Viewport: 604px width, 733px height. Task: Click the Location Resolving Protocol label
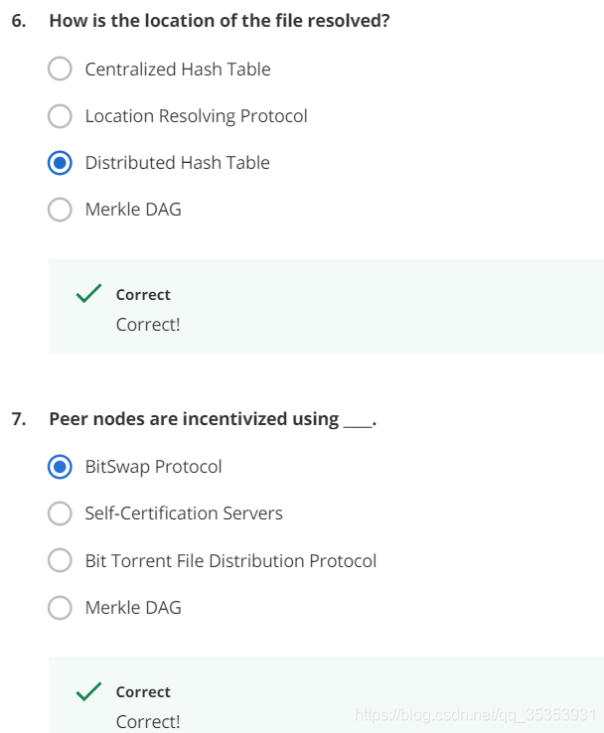coord(197,116)
